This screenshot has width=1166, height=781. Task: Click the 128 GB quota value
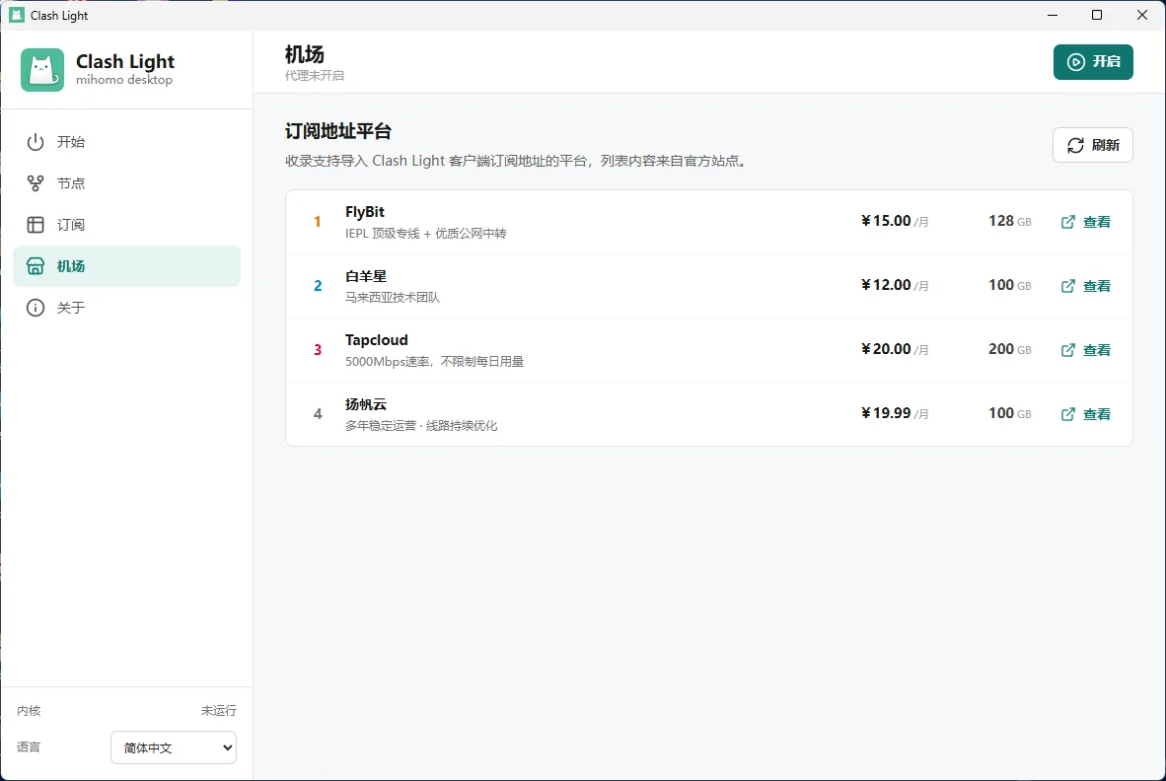[1010, 221]
